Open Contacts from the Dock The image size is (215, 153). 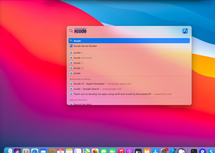(52, 151)
